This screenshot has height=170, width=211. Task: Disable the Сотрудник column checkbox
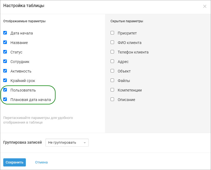point(5,61)
